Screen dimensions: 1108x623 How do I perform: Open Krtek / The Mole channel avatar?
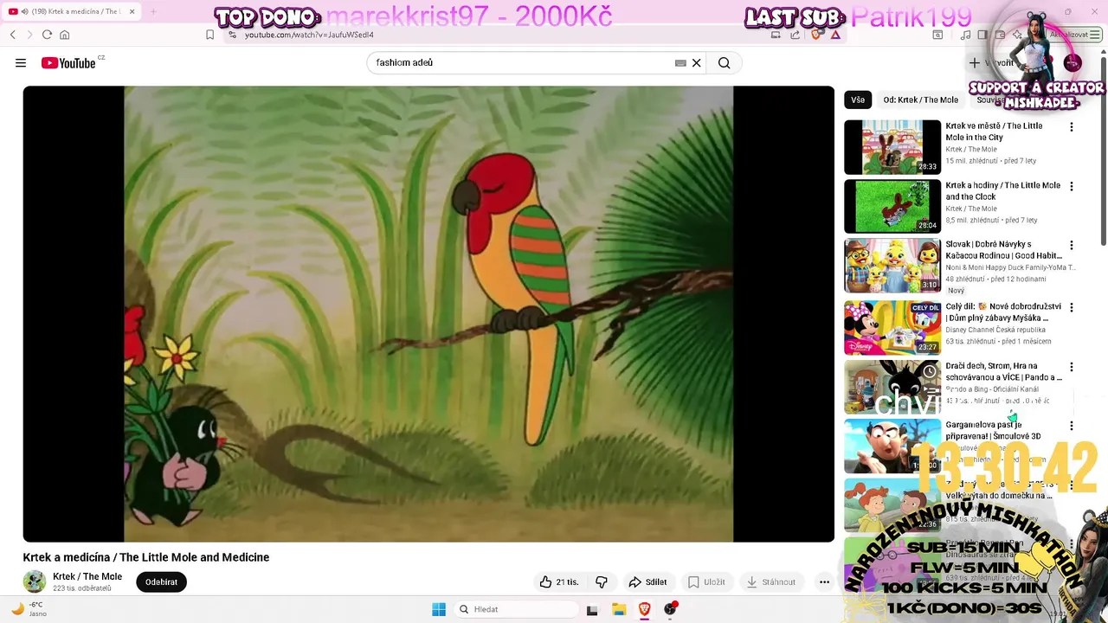pos(35,581)
